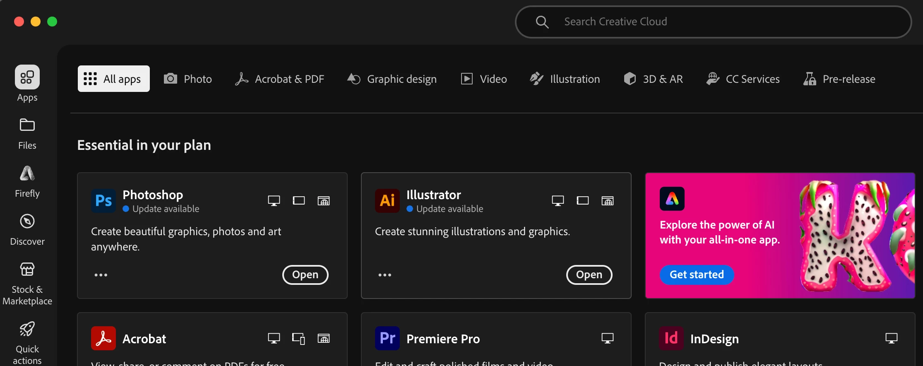Screen dimensions: 923x366
Task: Open Stock & Marketplace in sidebar
Action: tap(27, 284)
